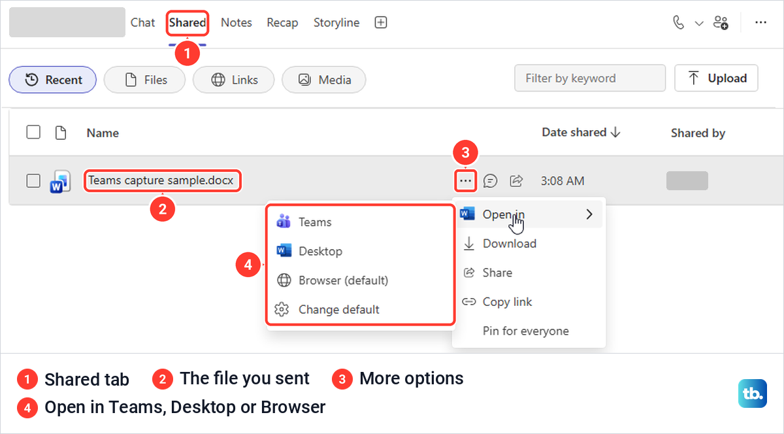Click the Word icon beside Desktop
Viewport: 784px width, 434px height.
coord(284,251)
